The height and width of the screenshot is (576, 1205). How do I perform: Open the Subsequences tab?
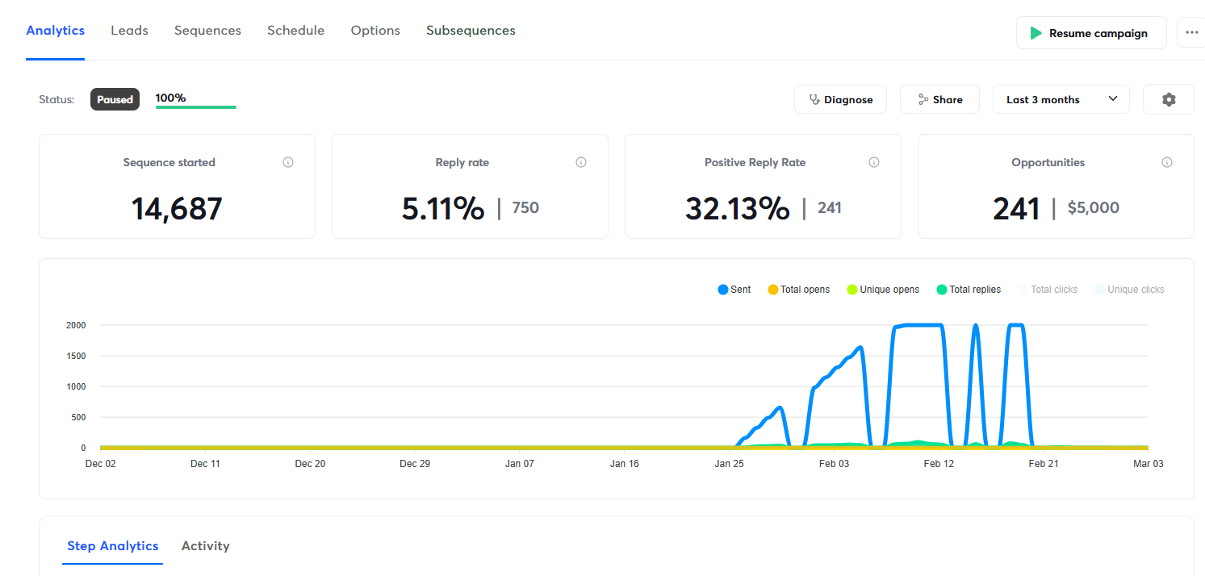coord(471,31)
